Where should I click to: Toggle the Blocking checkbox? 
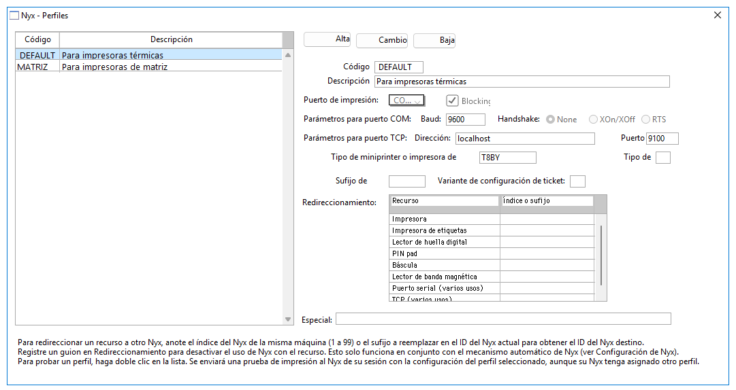coord(452,101)
